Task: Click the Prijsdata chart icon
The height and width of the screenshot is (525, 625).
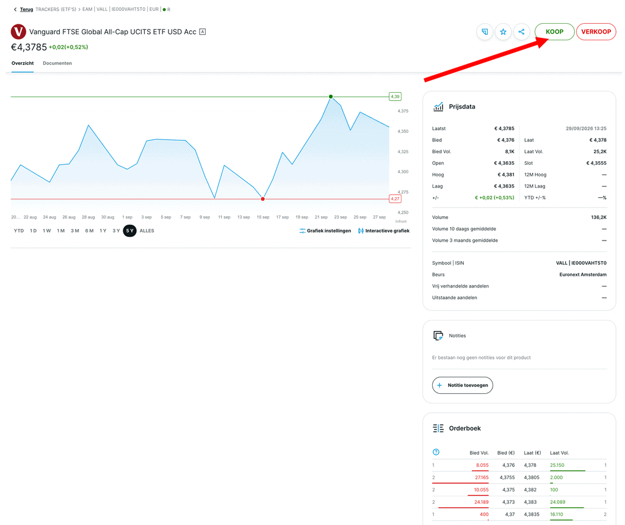Action: click(438, 106)
